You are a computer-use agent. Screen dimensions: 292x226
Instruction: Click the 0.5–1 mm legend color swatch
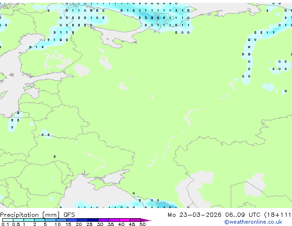(18, 220)
